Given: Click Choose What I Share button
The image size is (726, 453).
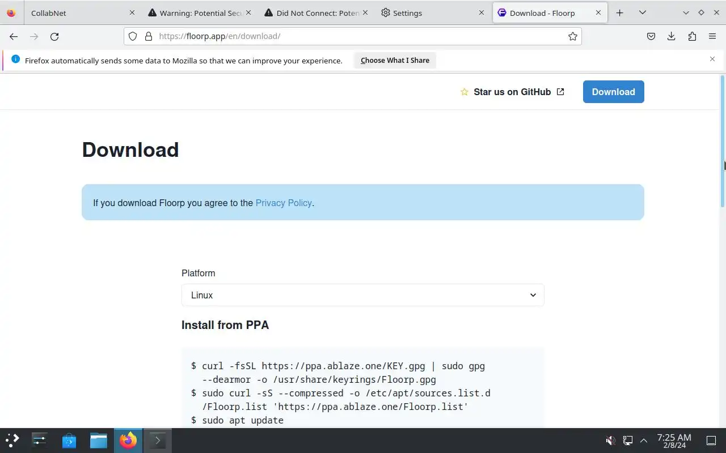Looking at the screenshot, I should (x=395, y=61).
